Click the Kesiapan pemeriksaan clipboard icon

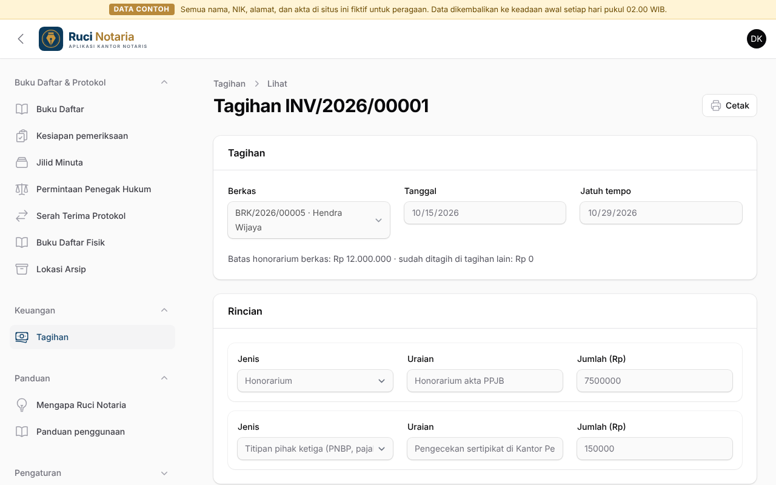point(22,136)
